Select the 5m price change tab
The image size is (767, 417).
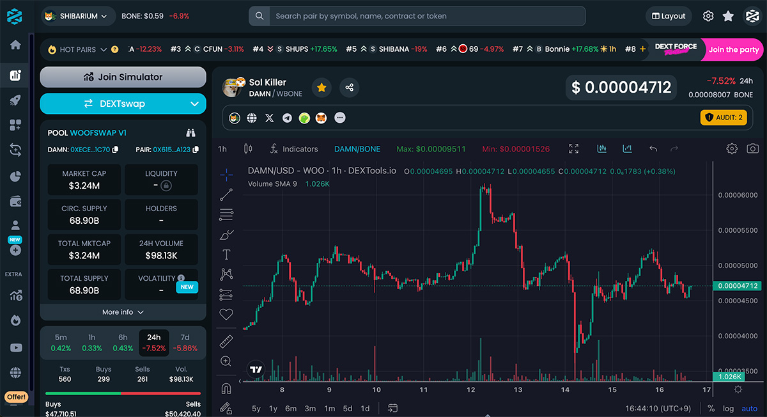(61, 343)
